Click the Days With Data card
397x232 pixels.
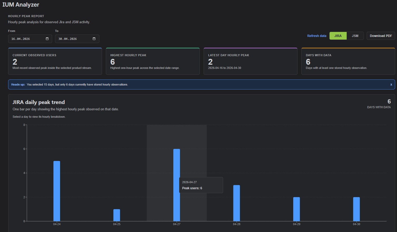[x=348, y=61]
